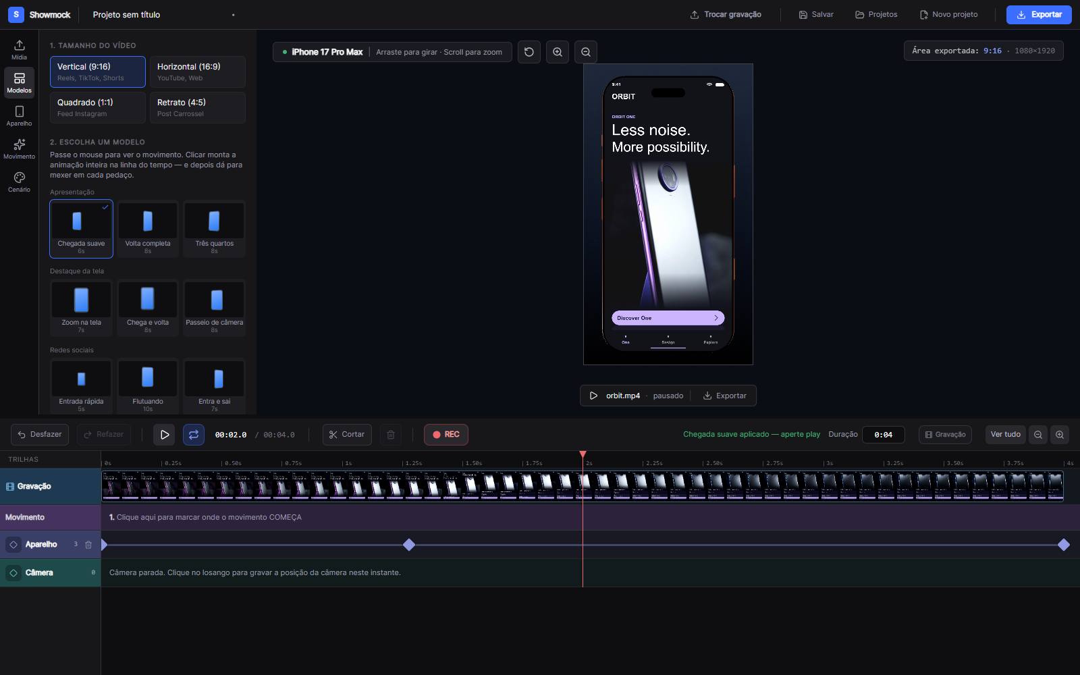
Task: Click the blue Exportar button
Action: point(1039,14)
